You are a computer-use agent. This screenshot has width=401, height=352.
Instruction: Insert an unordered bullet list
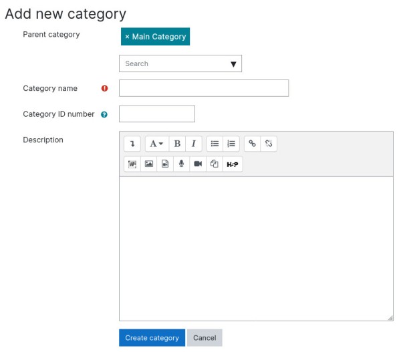coord(215,144)
